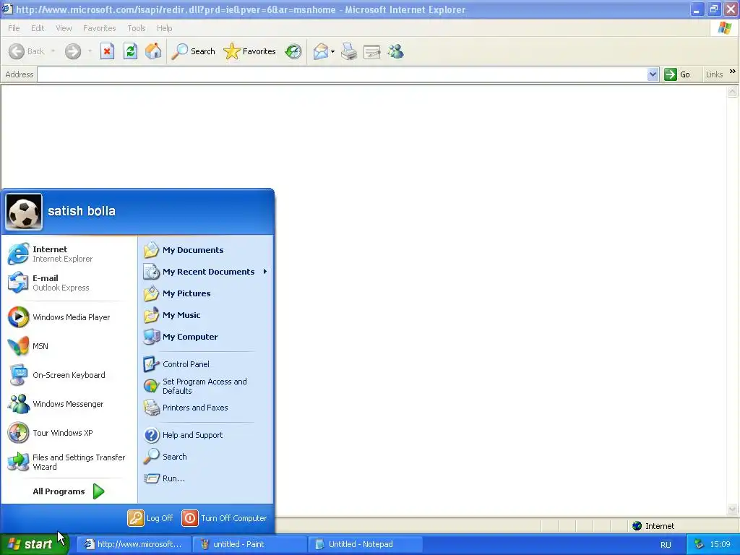Open the View menu
The image size is (740, 555).
click(64, 28)
